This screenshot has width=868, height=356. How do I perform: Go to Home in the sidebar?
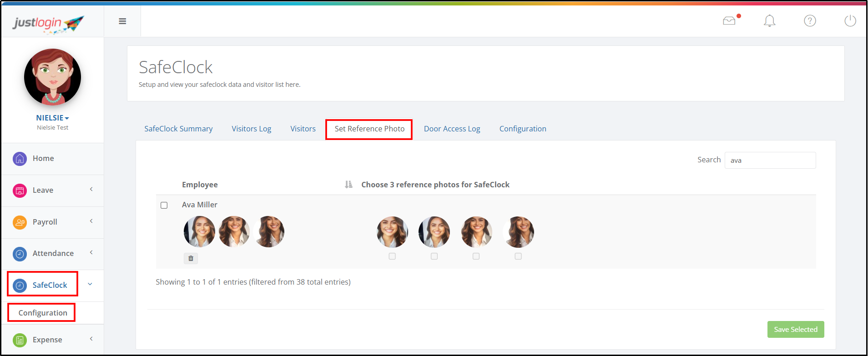(43, 159)
